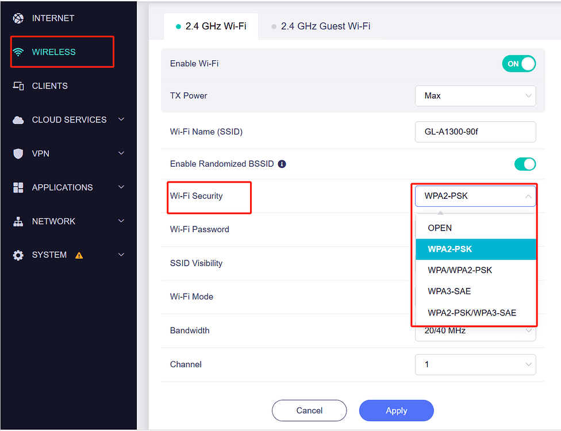The width and height of the screenshot is (561, 431).
Task: Expand the VPN menu chevron
Action: (x=121, y=153)
